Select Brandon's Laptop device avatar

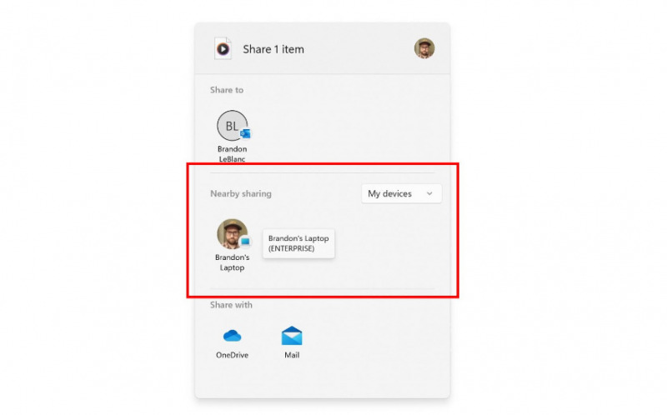[x=232, y=234]
